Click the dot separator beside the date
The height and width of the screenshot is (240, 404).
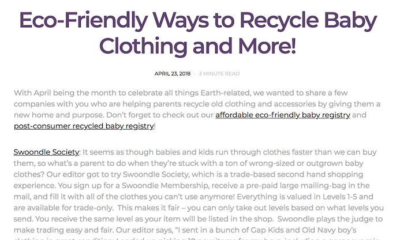[x=194, y=74]
